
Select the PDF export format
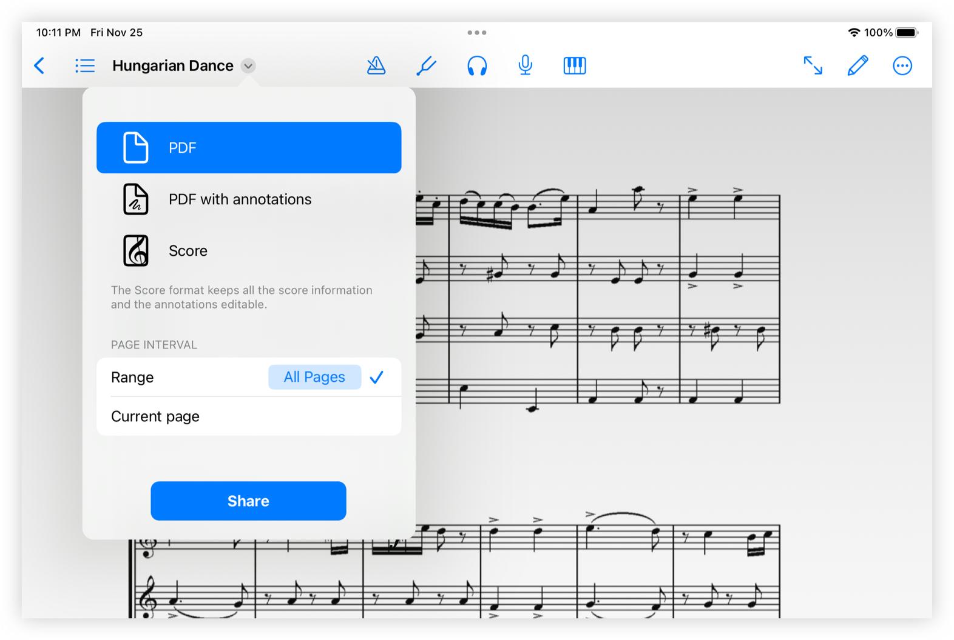tap(249, 148)
